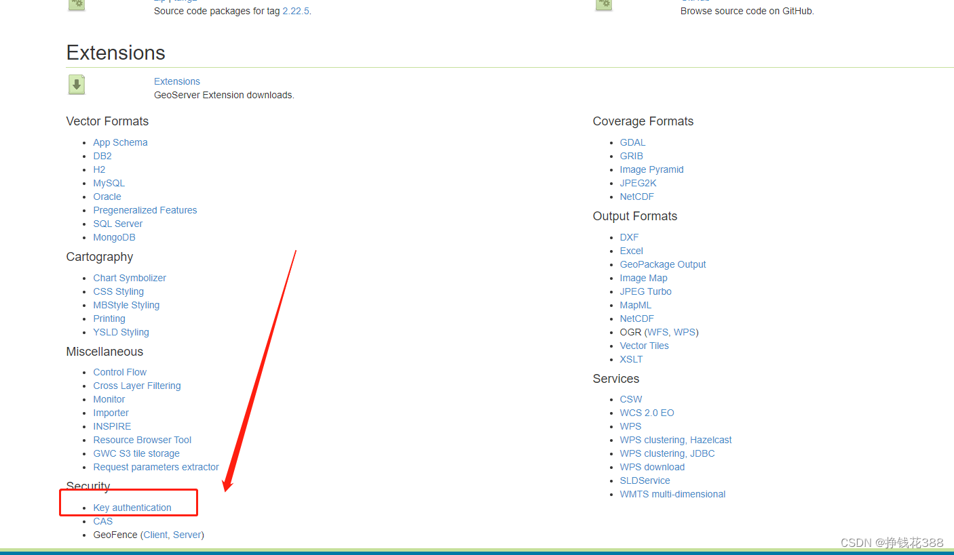Image resolution: width=954 pixels, height=555 pixels.
Task: Click the JPEG2K extension link
Action: click(638, 183)
